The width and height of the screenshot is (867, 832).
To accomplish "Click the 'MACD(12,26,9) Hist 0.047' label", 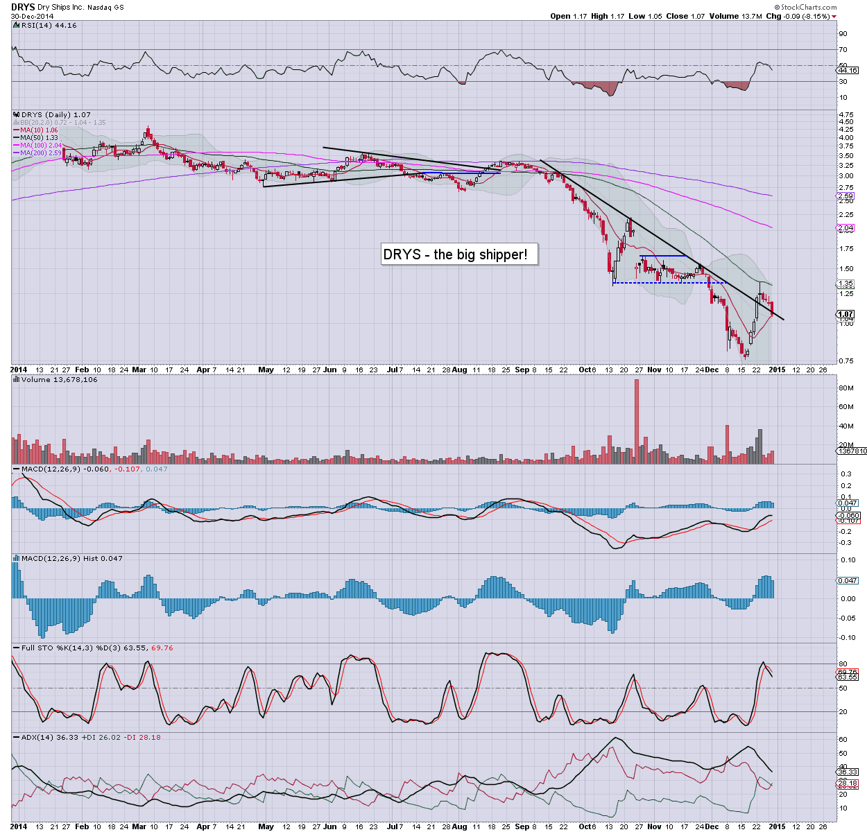I will tap(71, 558).
